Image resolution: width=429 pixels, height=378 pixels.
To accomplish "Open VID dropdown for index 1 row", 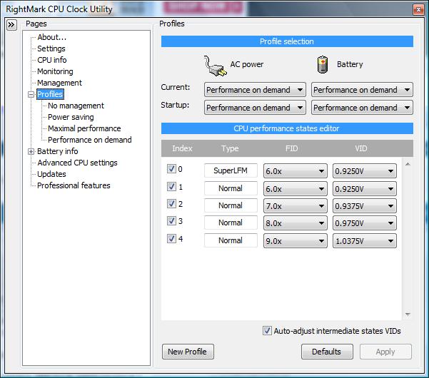I will pos(365,189).
